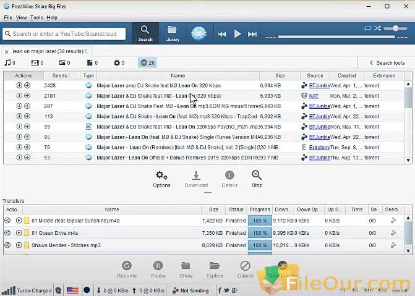Skip to next track in player
Image resolution: width=415 pixels, height=296 pixels.
tap(252, 34)
